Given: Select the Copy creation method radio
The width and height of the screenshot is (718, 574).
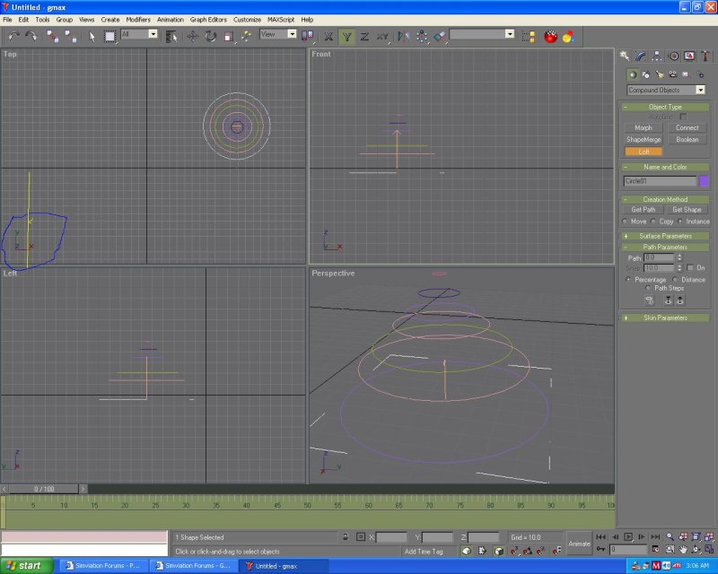Looking at the screenshot, I should click(x=652, y=221).
